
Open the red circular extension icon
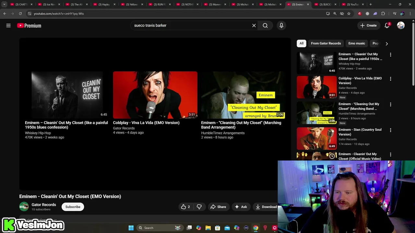[360, 14]
